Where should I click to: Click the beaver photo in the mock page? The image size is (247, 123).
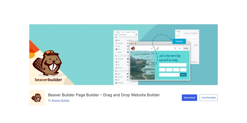142,65
